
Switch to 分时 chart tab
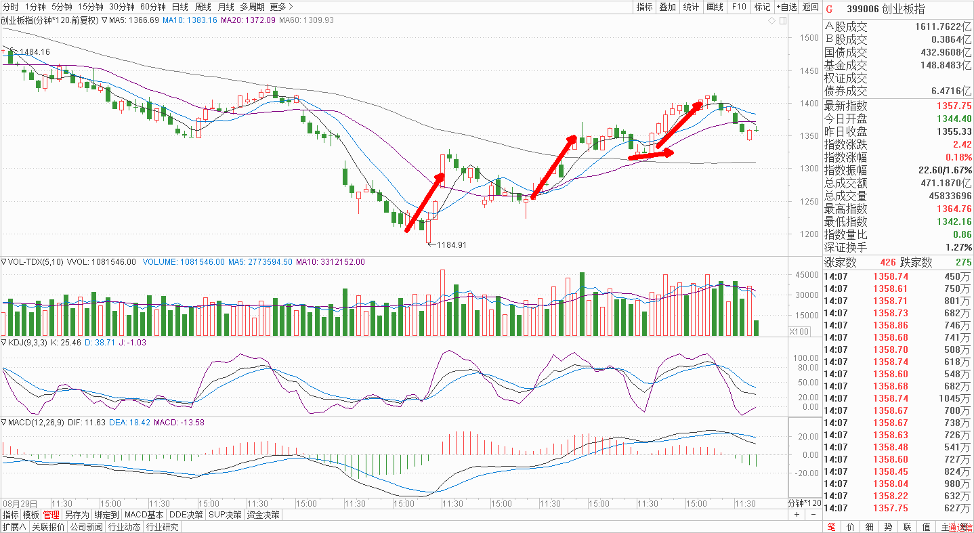[11, 7]
